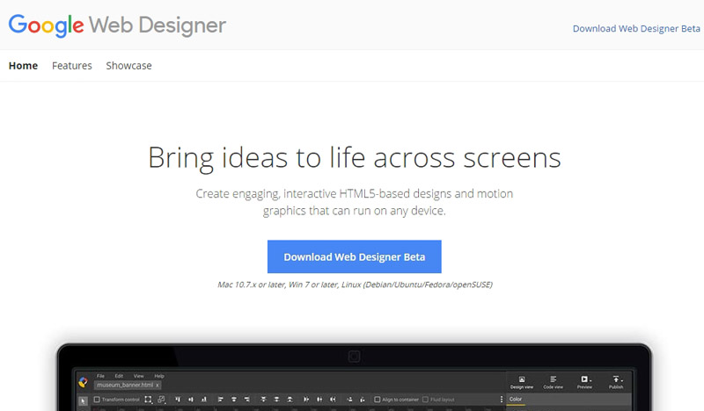The height and width of the screenshot is (411, 704).
Task: Open the File menu in the app preview
Action: (x=100, y=376)
